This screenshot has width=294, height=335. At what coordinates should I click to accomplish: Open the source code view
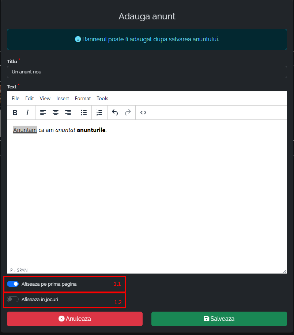(x=143, y=113)
